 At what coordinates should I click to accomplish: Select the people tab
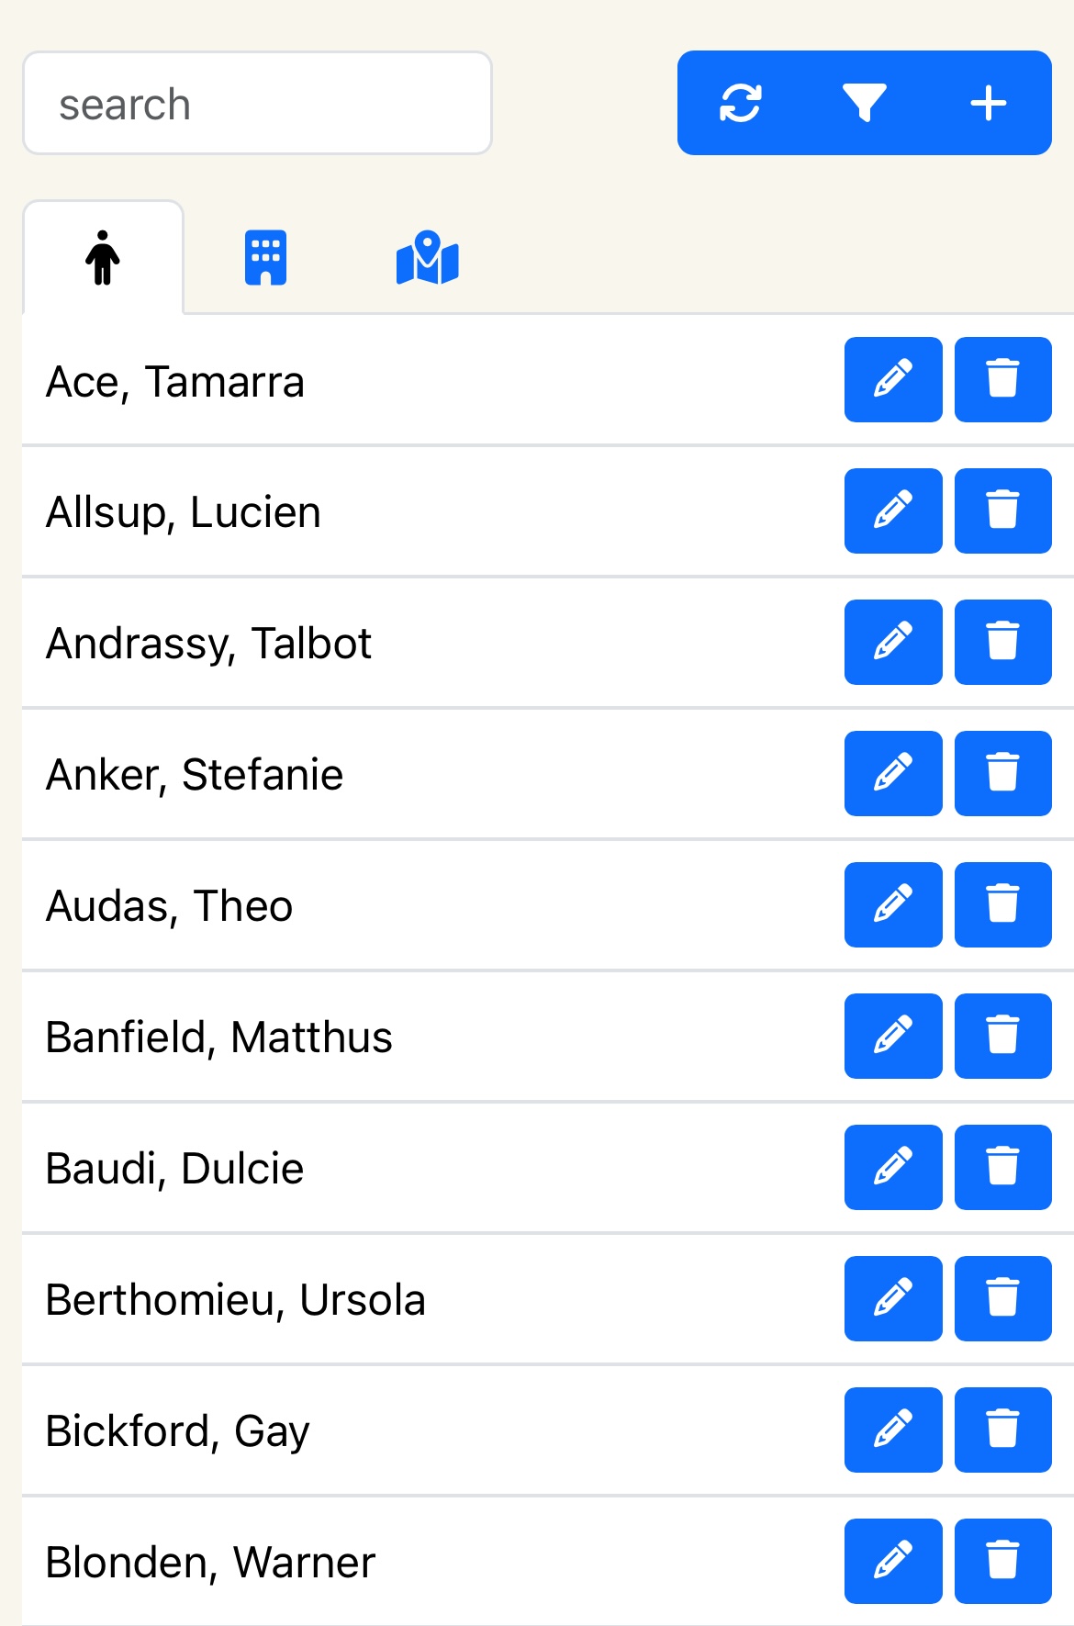tap(103, 258)
